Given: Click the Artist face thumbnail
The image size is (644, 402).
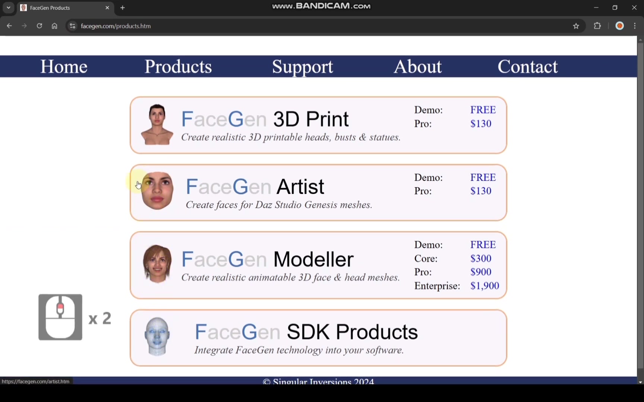Looking at the screenshot, I should coord(157,191).
